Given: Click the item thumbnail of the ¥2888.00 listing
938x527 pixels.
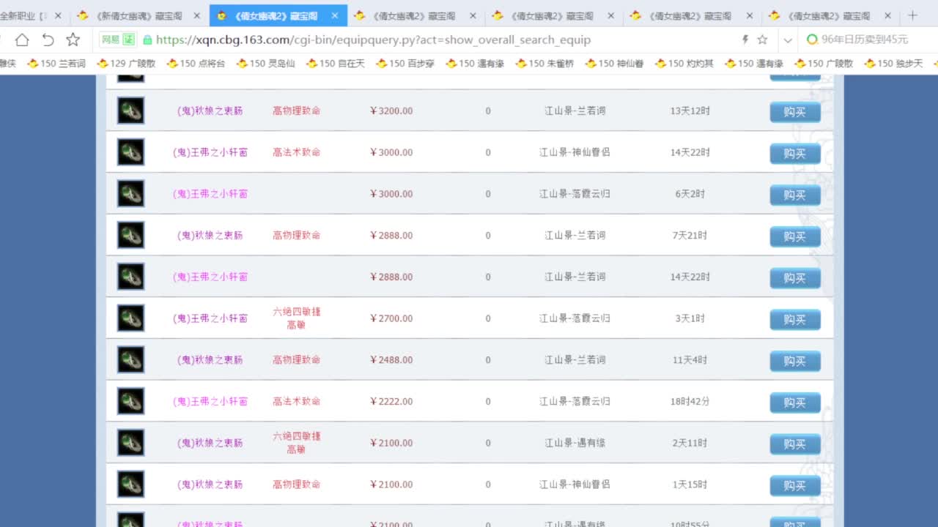Looking at the screenshot, I should pos(130,234).
